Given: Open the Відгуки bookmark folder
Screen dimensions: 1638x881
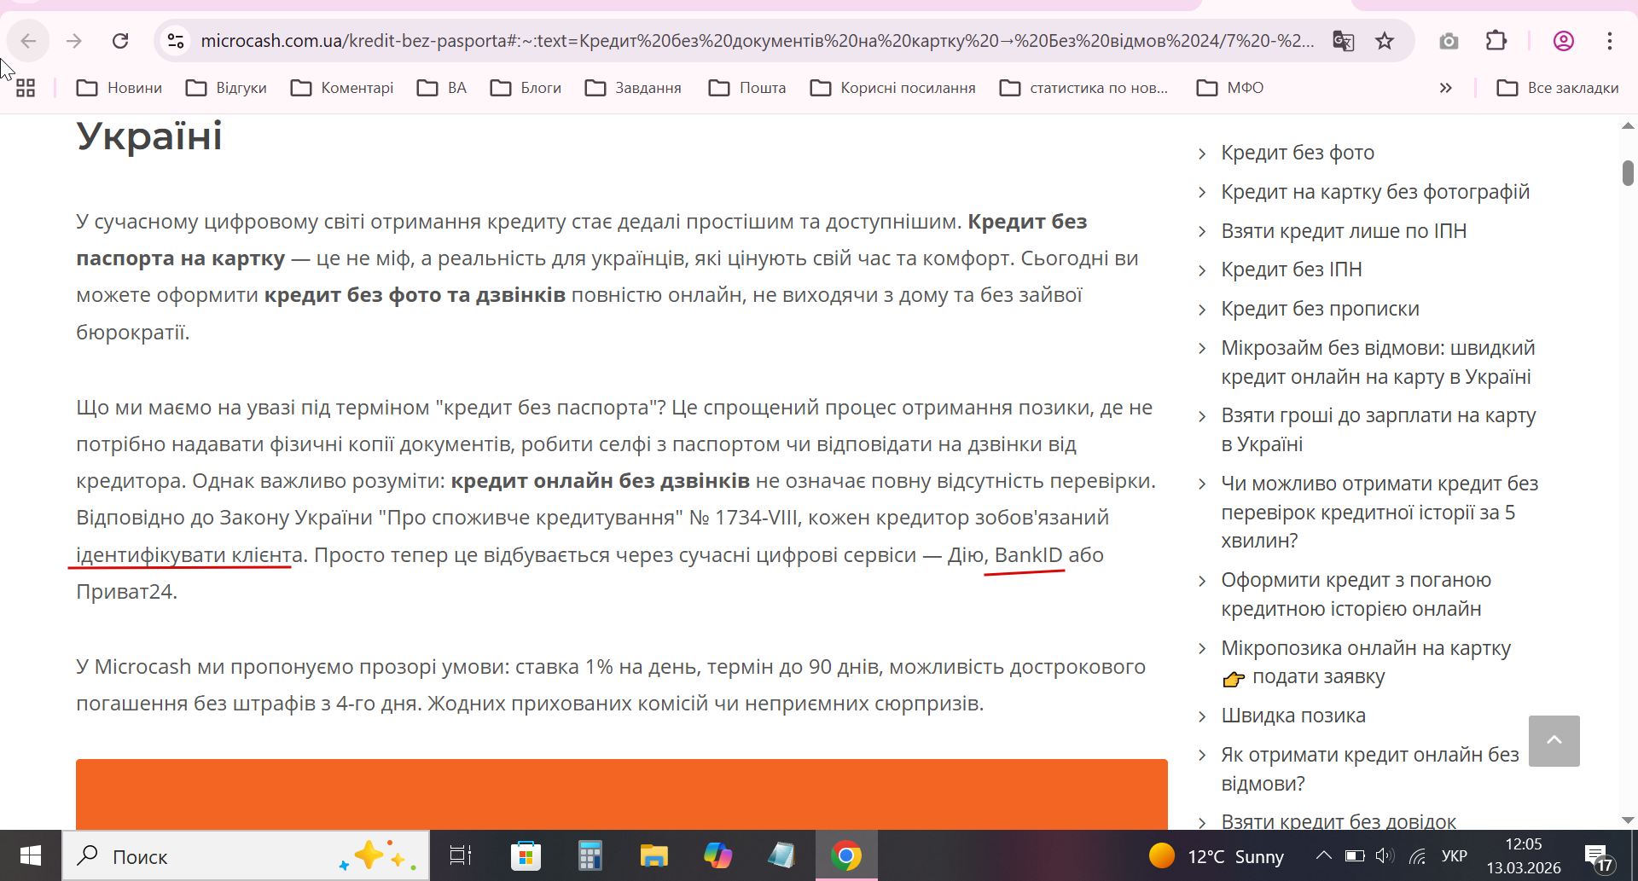Looking at the screenshot, I should 227,88.
